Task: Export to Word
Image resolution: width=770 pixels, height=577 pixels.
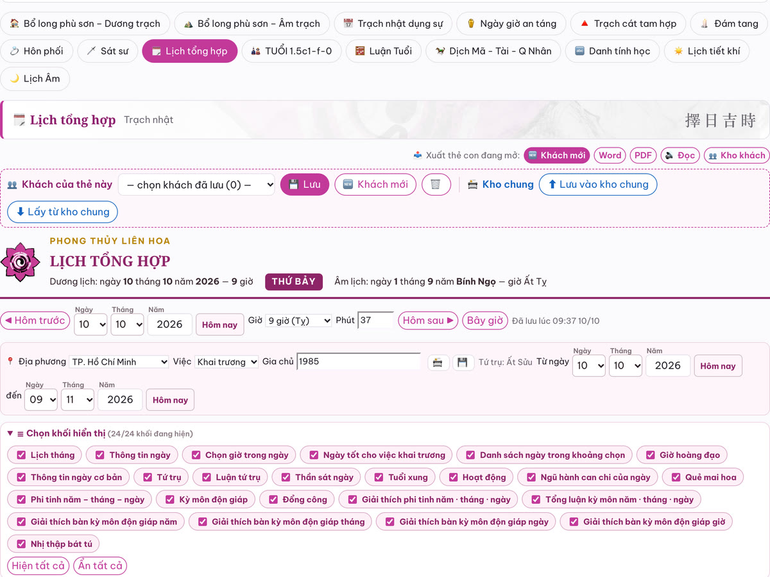Action: 610,155
